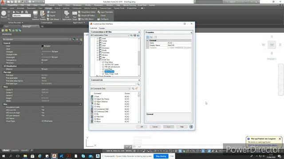Collapse the Command List pane
This screenshot has width=284, height=159.
point(139,80)
